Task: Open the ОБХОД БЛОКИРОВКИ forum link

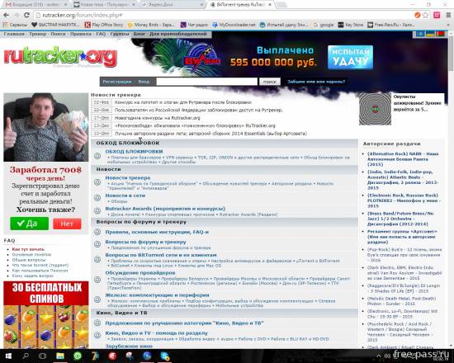Action: click(134, 152)
